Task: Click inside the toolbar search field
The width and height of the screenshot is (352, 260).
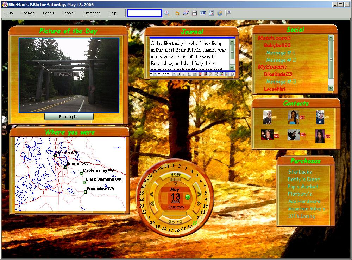Action: point(145,13)
